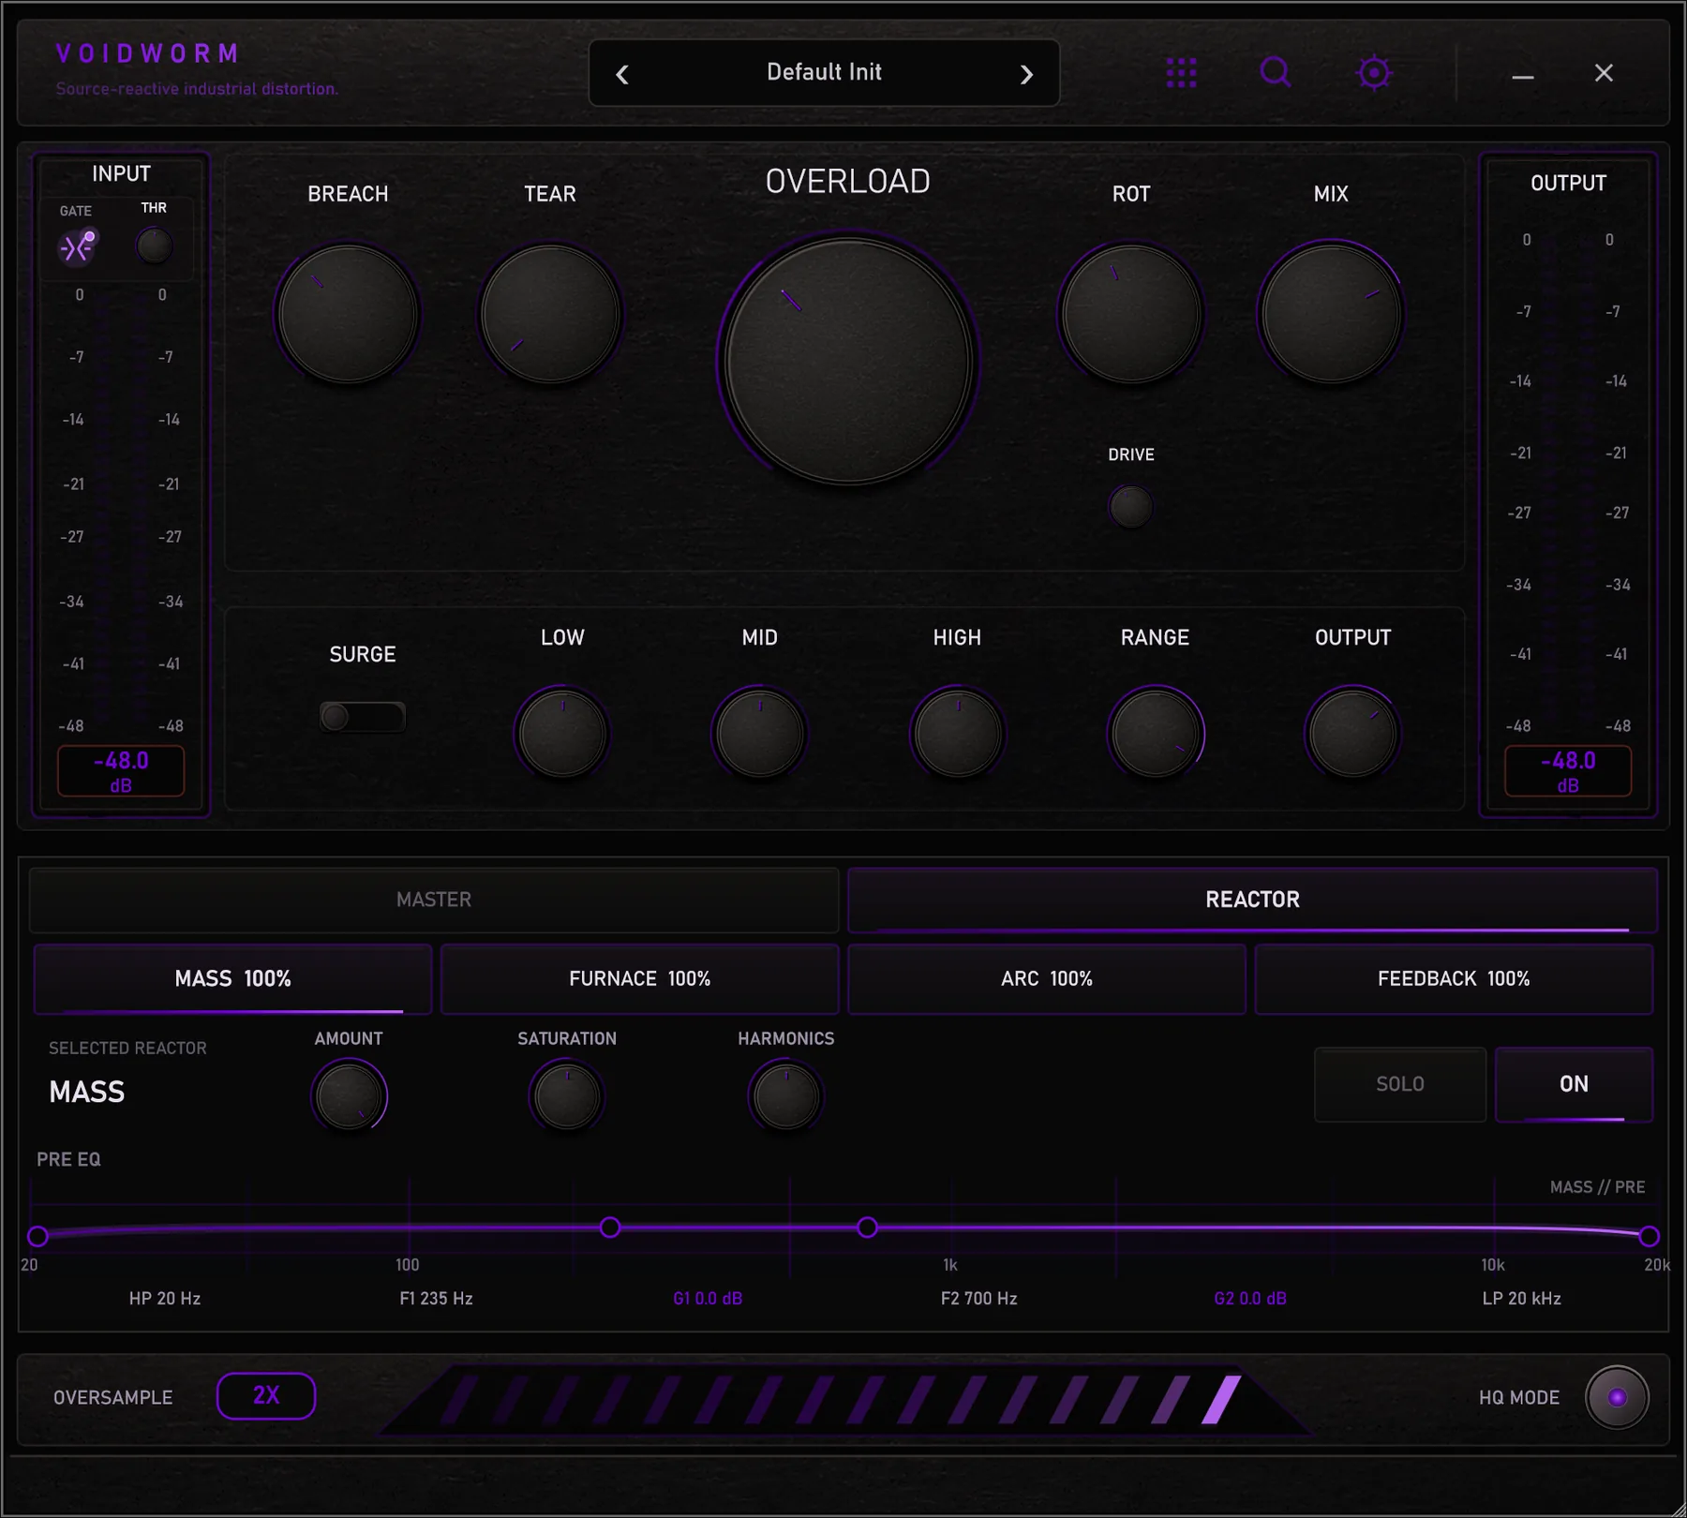This screenshot has height=1518, width=1687.
Task: Change the 2X oversample setting
Action: [266, 1395]
